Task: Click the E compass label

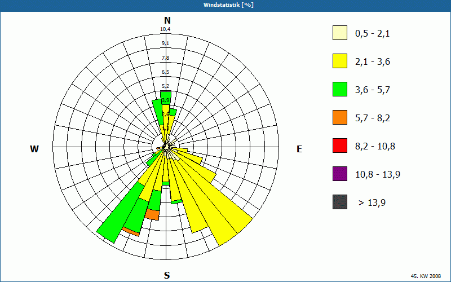Action: (299, 149)
